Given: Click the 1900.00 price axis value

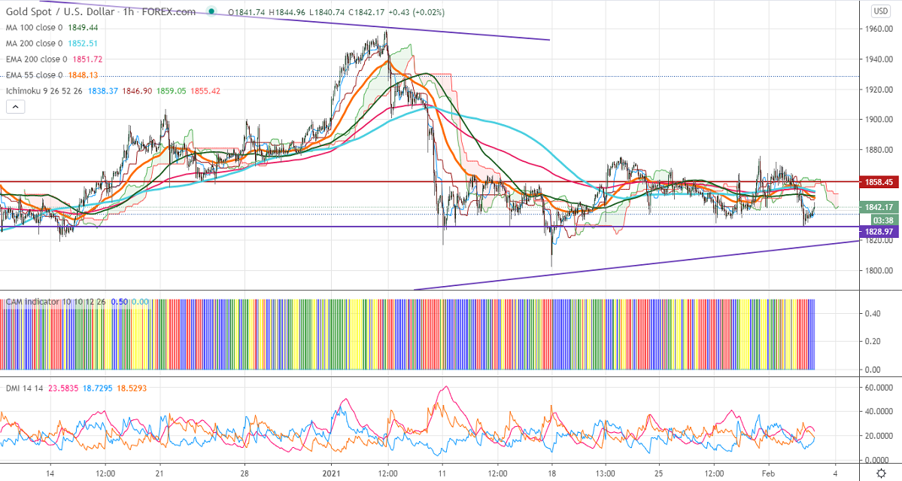Looking at the screenshot, I should (x=878, y=120).
